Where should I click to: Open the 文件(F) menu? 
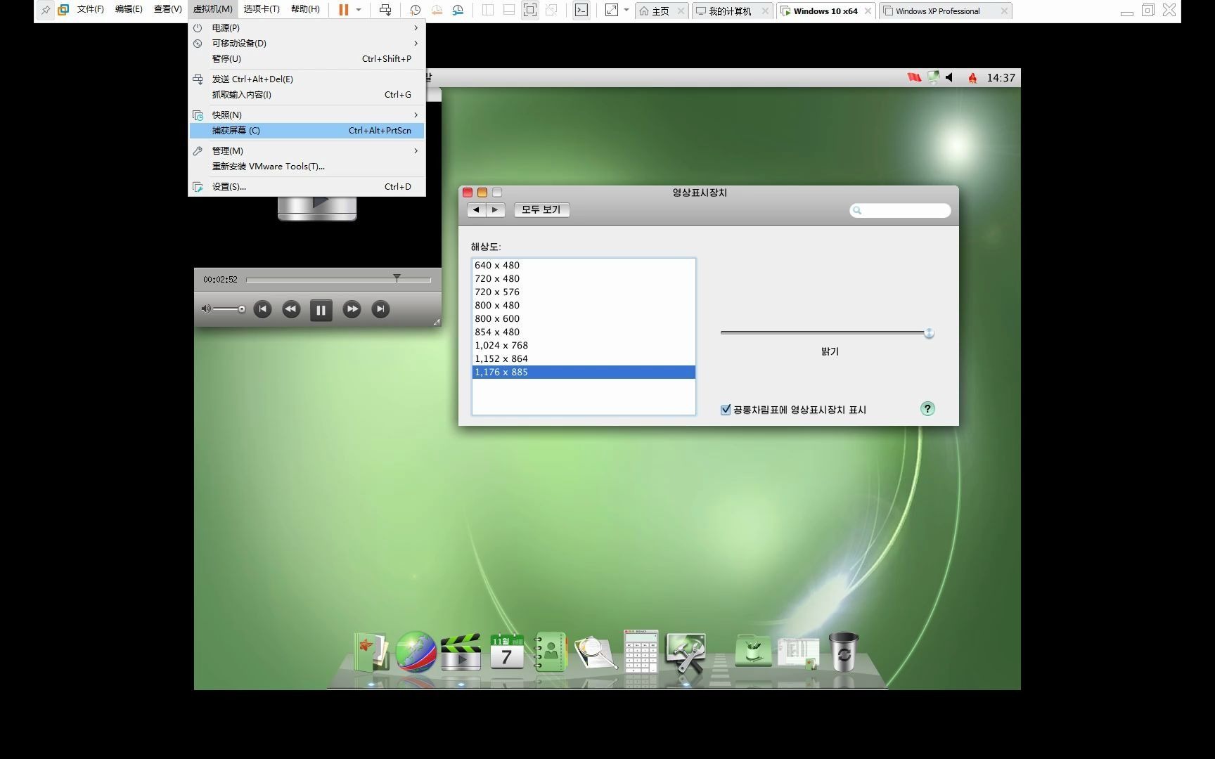(91, 9)
